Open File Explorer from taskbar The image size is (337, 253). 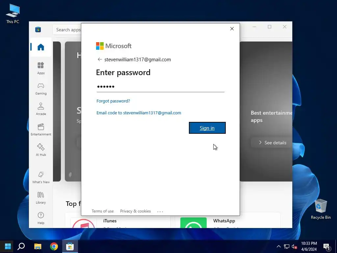[38, 246]
